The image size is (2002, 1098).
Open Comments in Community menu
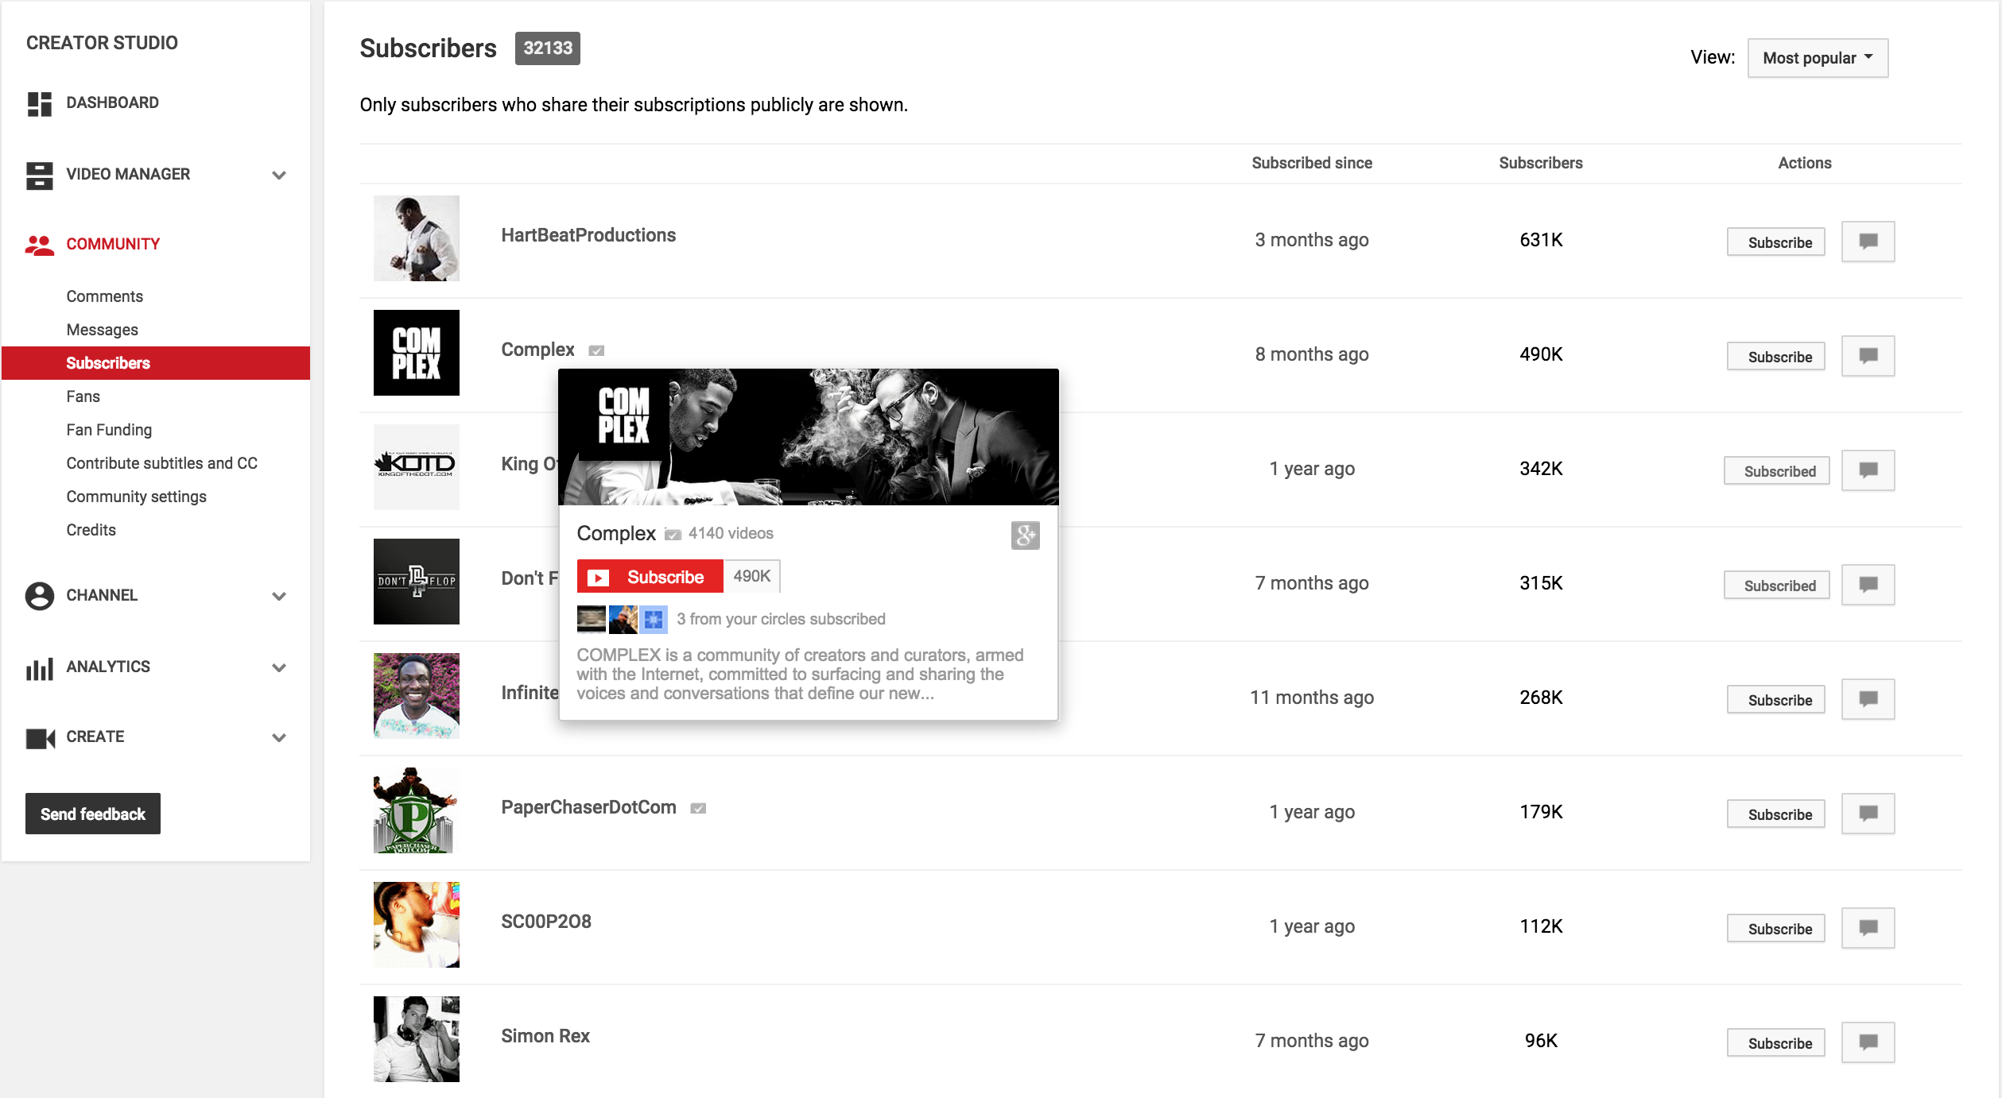[104, 296]
